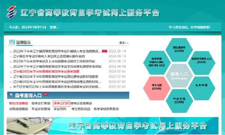Click the slogan 学习改变命运，自考成就梦想
The width and height of the screenshot is (225, 135).
(189, 27)
